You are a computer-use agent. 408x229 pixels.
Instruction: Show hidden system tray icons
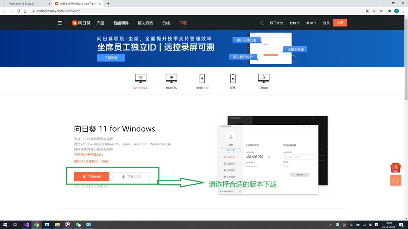(330, 224)
